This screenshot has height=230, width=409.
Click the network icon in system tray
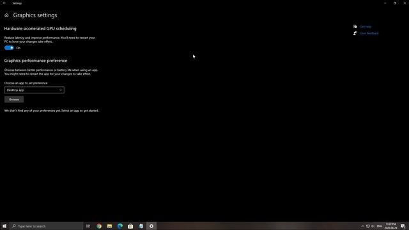coord(368,226)
